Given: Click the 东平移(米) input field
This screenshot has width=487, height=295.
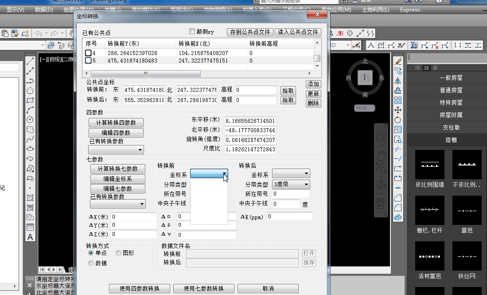Looking at the screenshot, I should [250, 121].
